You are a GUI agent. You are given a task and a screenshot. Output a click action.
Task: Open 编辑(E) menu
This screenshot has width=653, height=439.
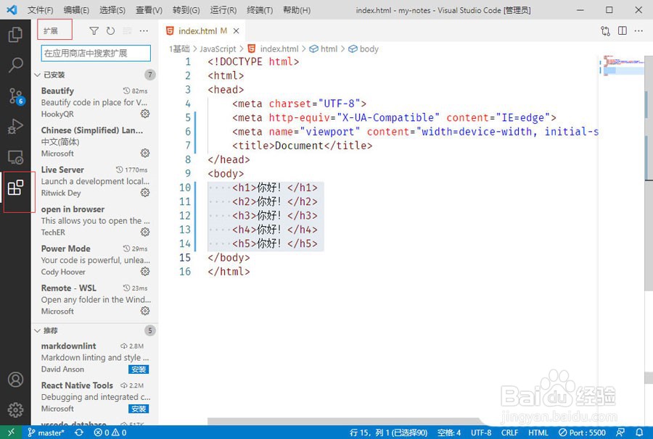point(77,10)
